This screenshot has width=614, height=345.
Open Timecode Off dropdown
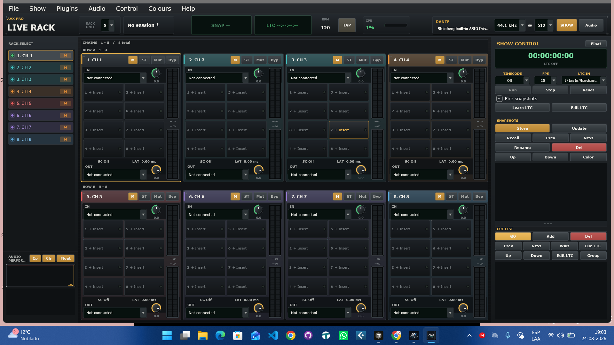click(512, 80)
